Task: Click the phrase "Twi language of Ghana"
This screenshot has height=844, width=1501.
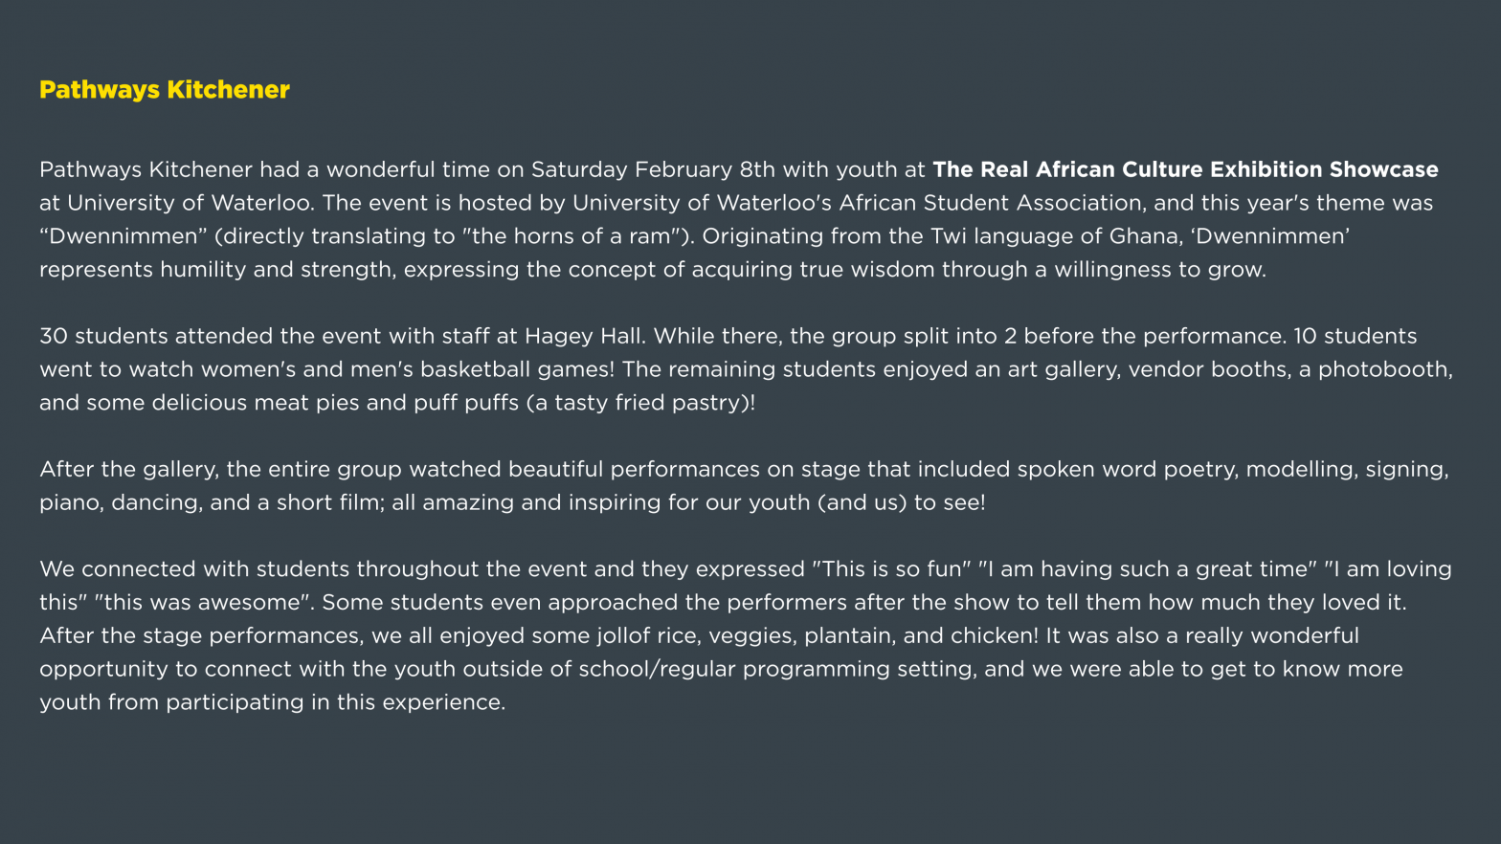Action: pyautogui.click(x=1039, y=236)
